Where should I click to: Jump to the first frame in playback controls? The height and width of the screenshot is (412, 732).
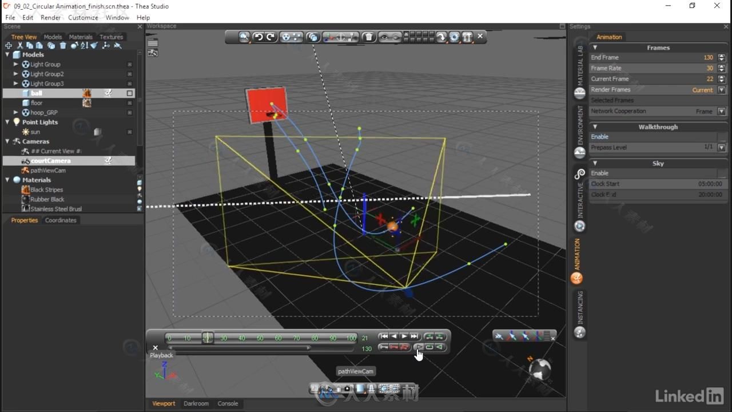[x=384, y=336]
